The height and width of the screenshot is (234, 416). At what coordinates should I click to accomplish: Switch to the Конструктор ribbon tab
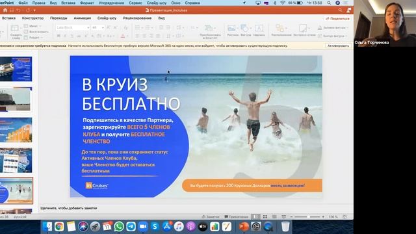tap(32, 18)
